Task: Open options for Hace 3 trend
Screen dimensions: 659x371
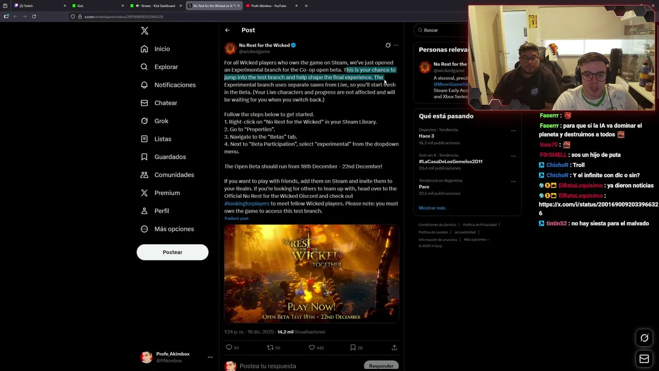Action: coord(513,130)
